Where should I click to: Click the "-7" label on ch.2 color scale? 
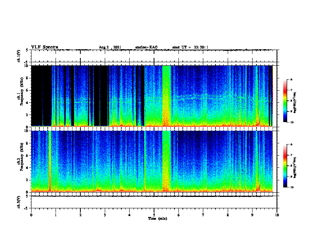291,155
